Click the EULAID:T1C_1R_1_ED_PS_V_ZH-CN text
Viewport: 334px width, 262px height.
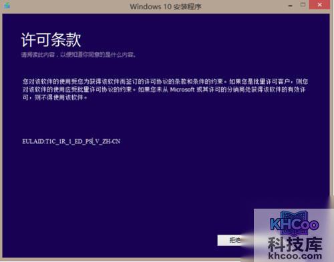click(x=71, y=141)
